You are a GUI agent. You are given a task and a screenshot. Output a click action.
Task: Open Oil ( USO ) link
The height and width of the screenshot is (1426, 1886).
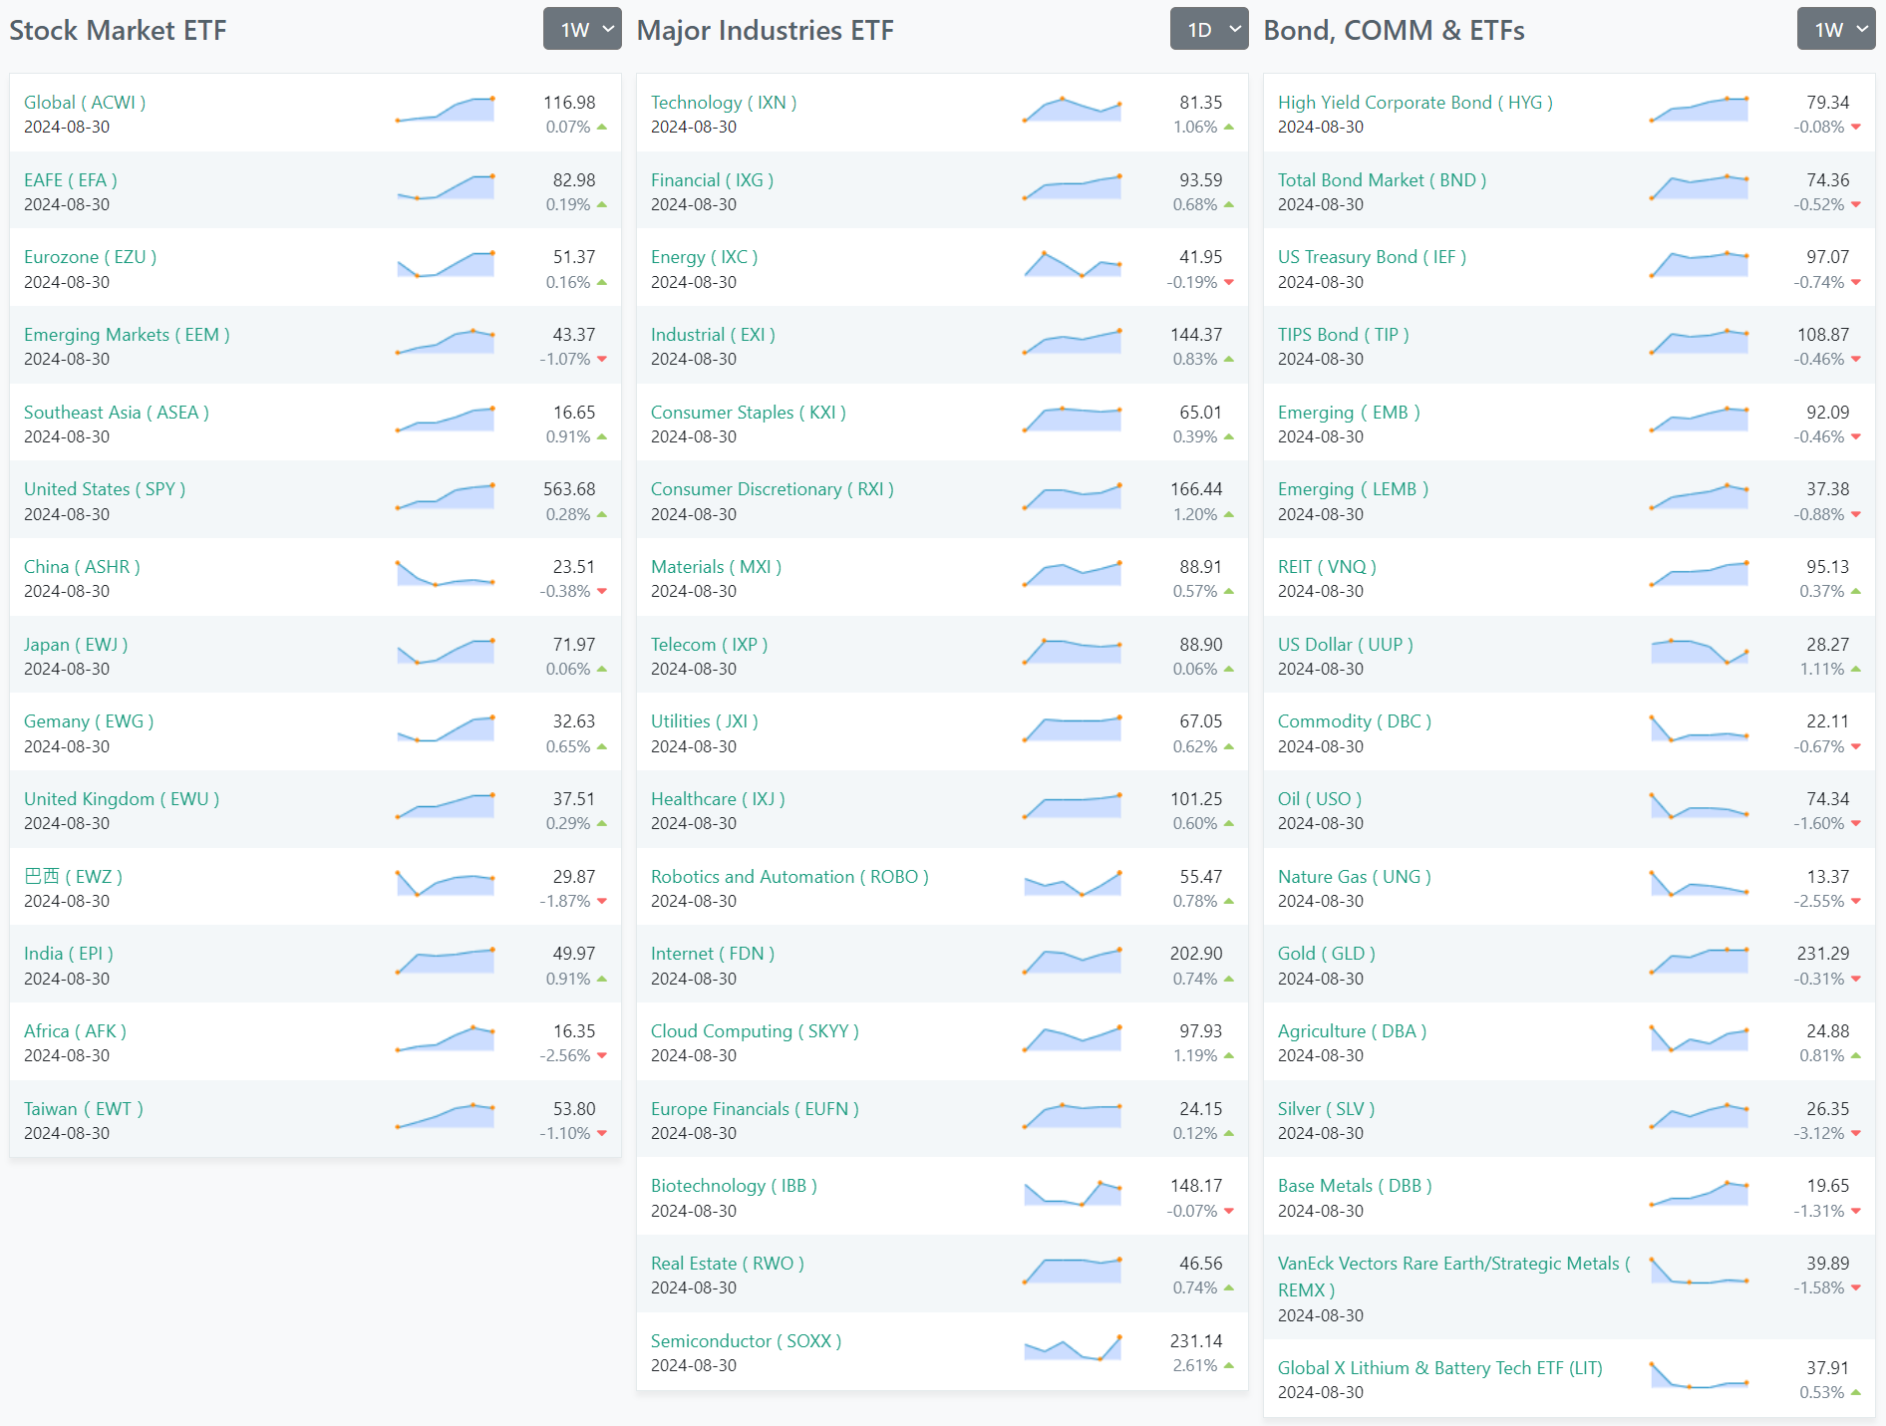tap(1320, 799)
